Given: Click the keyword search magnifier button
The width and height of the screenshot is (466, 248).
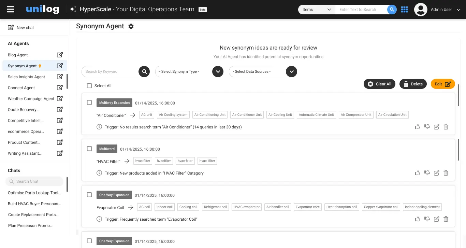Looking at the screenshot, I should point(144,72).
